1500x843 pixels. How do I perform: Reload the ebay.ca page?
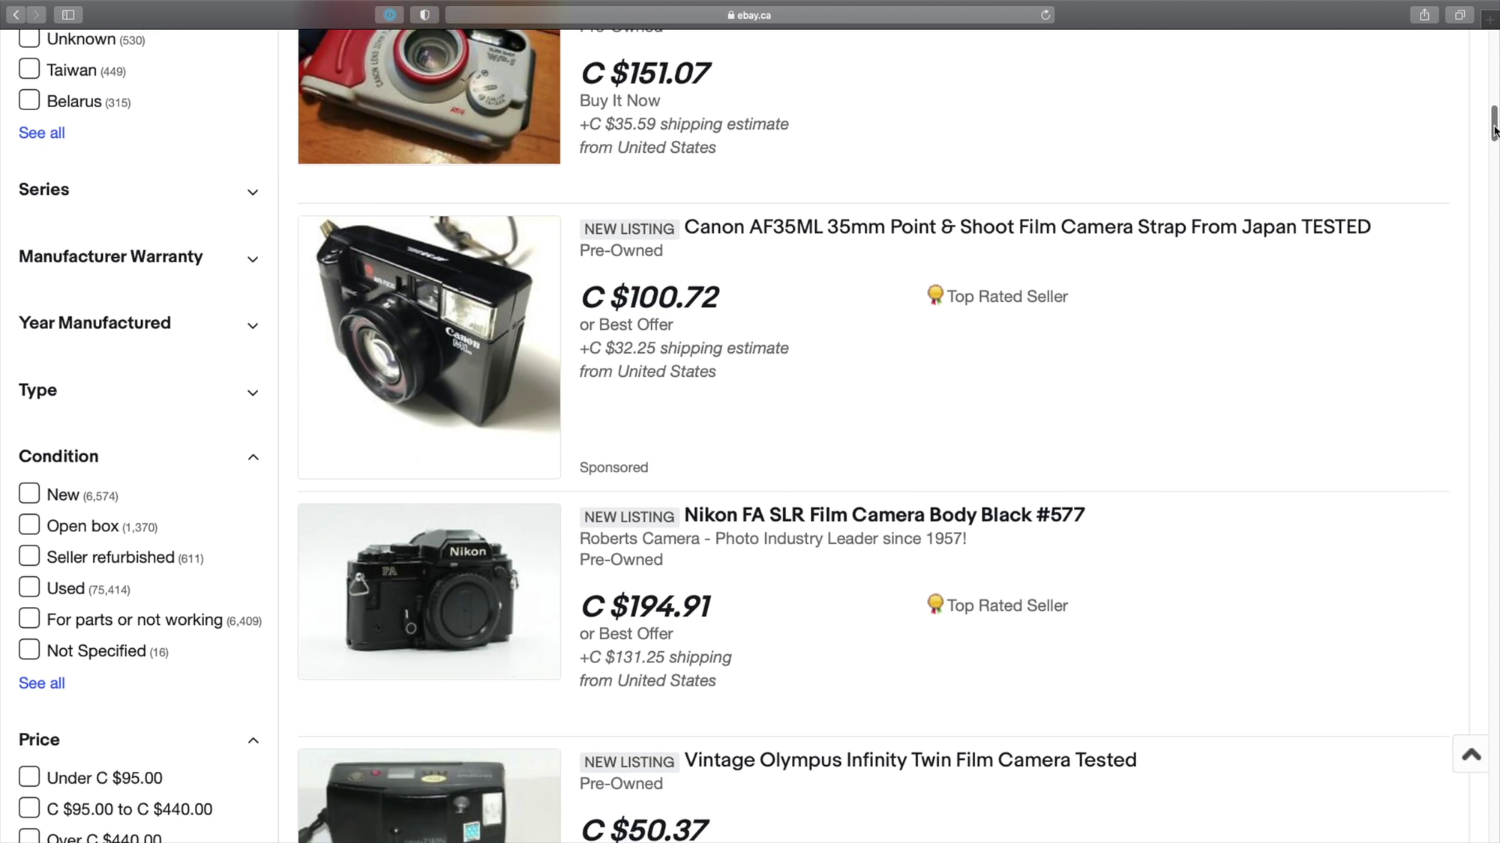(1045, 14)
